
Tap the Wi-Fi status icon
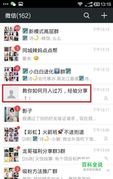pos(80,4)
